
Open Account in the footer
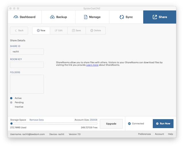point(160,134)
